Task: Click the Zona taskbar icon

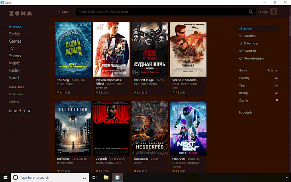Action: pos(117,177)
